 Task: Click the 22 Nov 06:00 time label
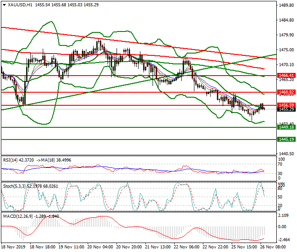187,247
